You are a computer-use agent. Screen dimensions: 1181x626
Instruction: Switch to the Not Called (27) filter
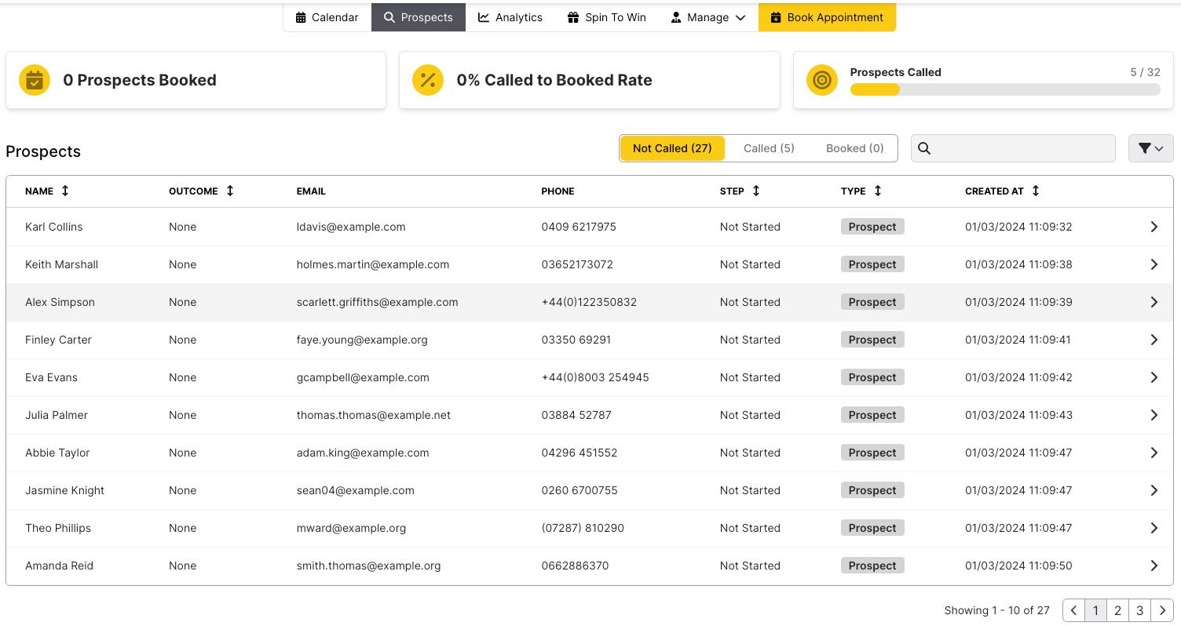672,148
